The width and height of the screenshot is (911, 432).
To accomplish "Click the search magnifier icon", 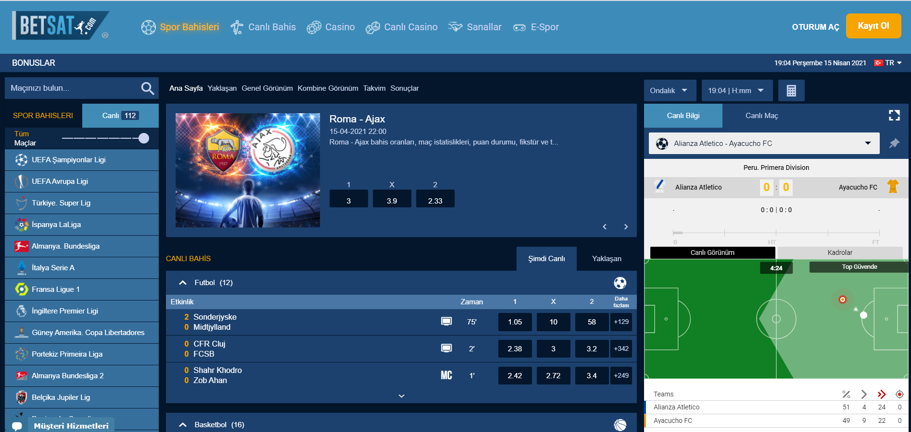I will click(147, 88).
